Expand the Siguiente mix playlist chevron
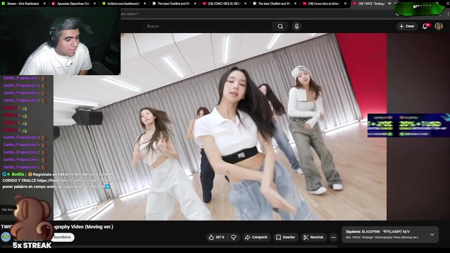450x253 pixels. [432, 234]
